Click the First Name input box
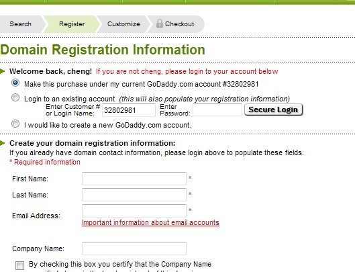 tap(134, 179)
